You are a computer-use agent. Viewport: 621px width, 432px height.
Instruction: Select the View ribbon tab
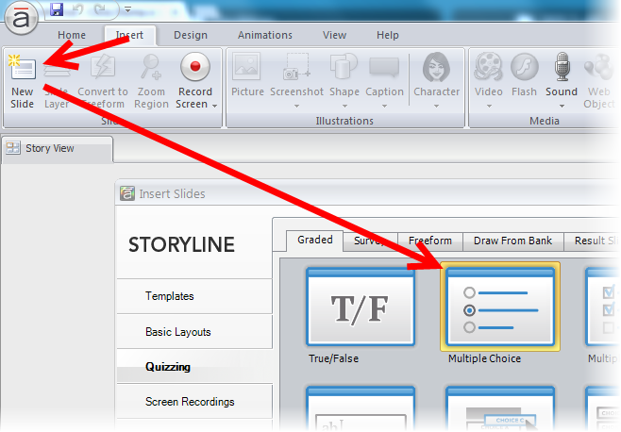tap(334, 35)
